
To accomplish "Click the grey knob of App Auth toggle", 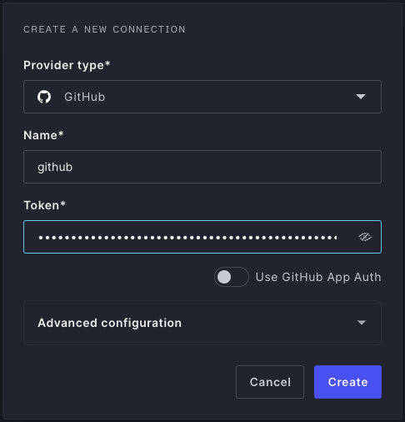I will point(224,277).
